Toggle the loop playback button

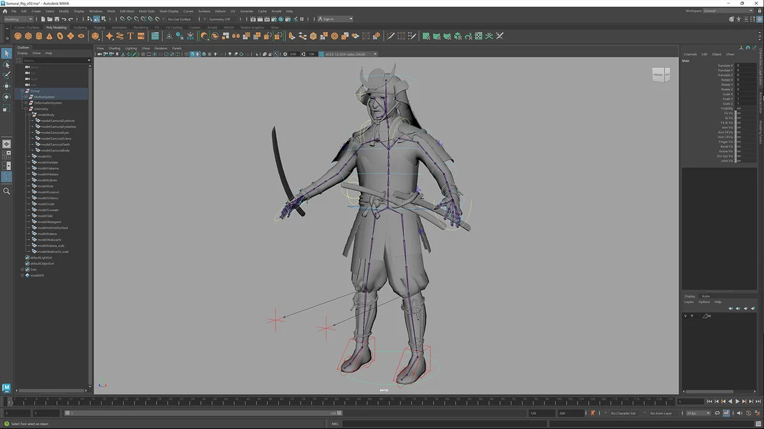pos(717,413)
